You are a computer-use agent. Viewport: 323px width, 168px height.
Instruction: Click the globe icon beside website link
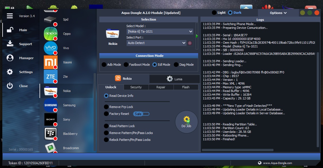click(x=259, y=163)
